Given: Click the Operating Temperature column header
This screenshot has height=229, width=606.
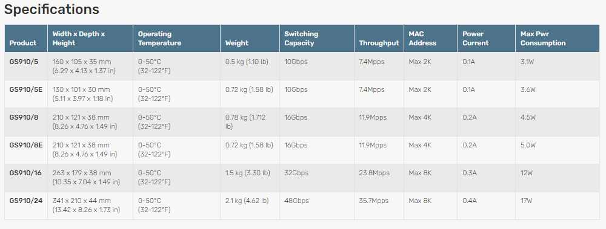Looking at the screenshot, I should click(x=159, y=39).
